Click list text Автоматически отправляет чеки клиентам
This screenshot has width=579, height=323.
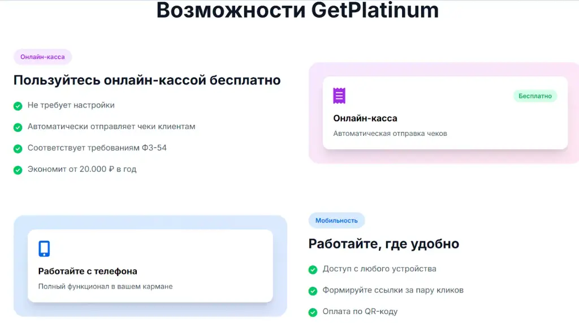coord(111,126)
